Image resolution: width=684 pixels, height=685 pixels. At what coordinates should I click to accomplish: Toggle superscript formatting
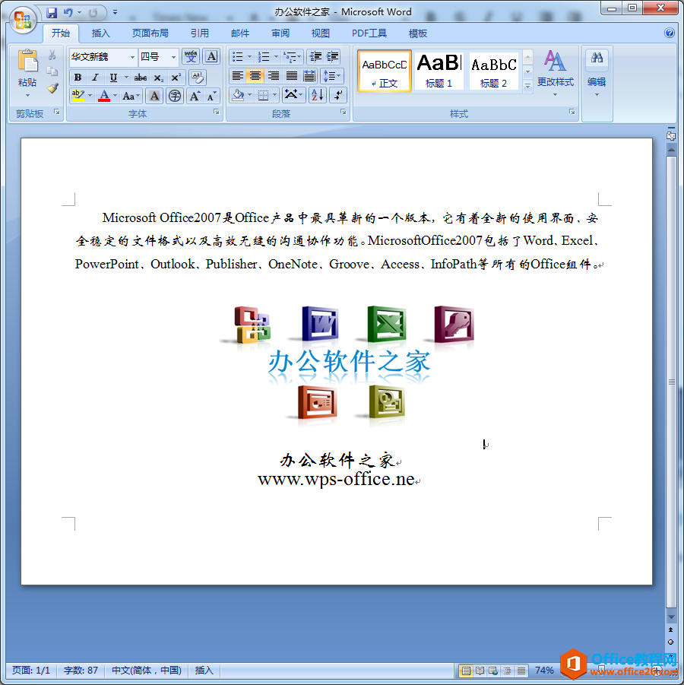tap(176, 78)
